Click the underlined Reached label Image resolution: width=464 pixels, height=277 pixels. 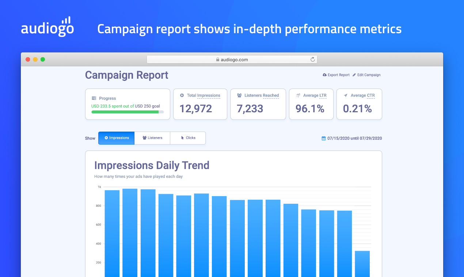(x=271, y=95)
